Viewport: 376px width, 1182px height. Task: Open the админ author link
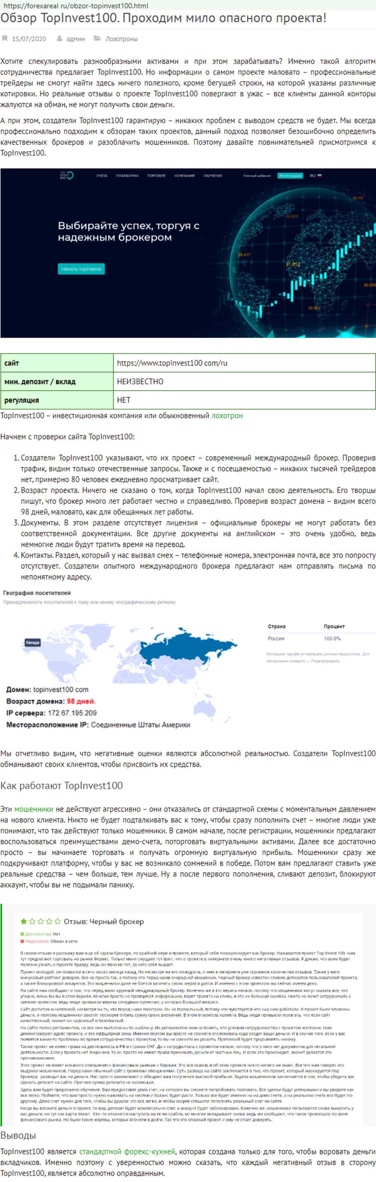pos(76,39)
